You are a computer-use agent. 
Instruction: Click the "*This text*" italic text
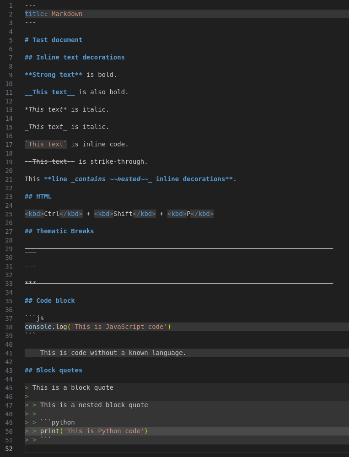point(46,110)
